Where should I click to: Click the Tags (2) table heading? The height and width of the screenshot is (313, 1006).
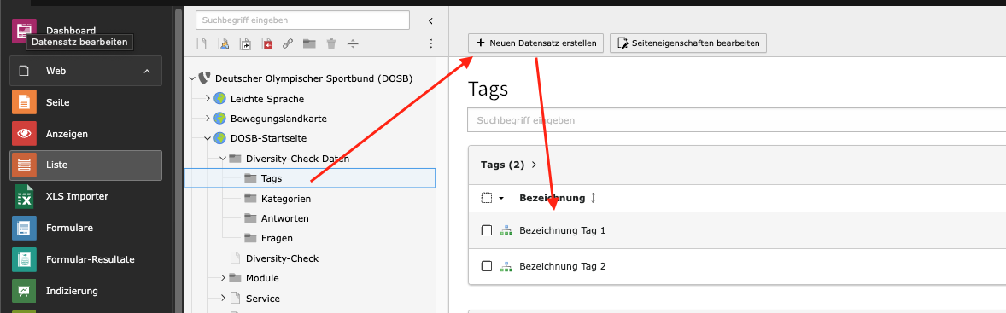pos(502,165)
